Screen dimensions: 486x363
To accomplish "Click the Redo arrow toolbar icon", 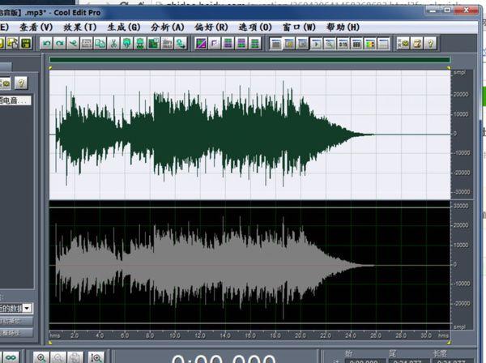I will point(60,44).
